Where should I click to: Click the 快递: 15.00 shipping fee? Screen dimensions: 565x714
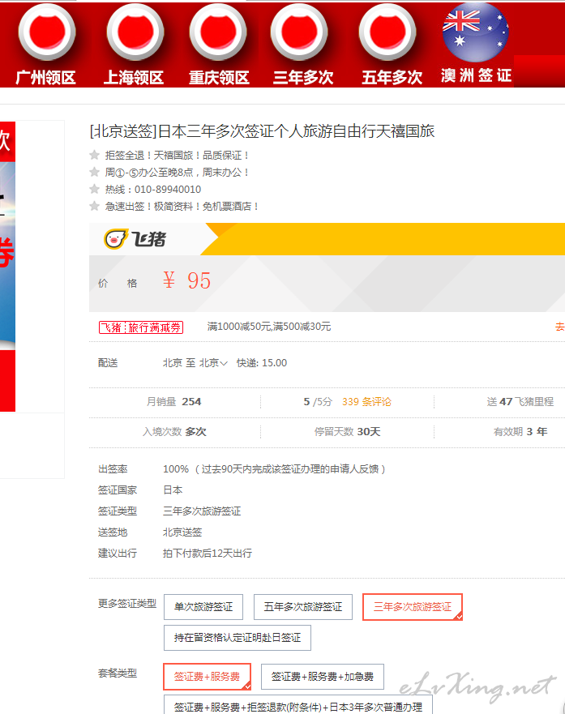pyautogui.click(x=262, y=363)
